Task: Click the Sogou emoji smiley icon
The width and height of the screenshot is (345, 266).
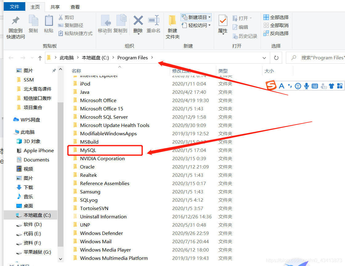Action: click(x=298, y=86)
